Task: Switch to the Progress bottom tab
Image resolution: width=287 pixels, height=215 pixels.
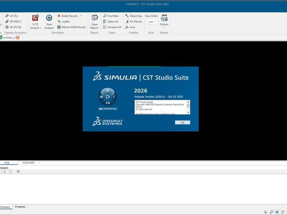Action: (x=20, y=207)
